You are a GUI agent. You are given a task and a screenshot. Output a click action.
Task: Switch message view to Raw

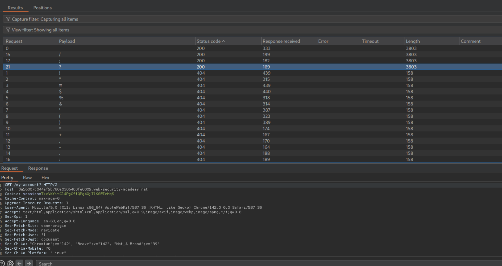27,178
